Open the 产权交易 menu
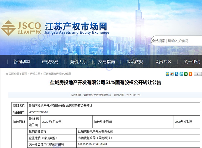 (x=50, y=62)
